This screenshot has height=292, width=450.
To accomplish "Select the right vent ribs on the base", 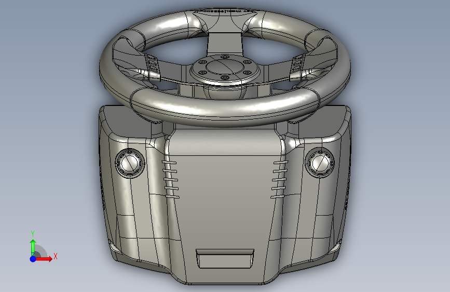I will pyautogui.click(x=279, y=180).
